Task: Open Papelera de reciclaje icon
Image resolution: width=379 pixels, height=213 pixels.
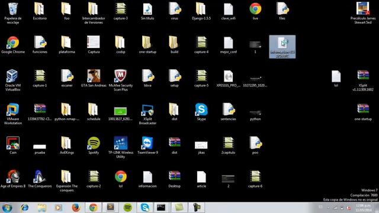Action: point(13,9)
